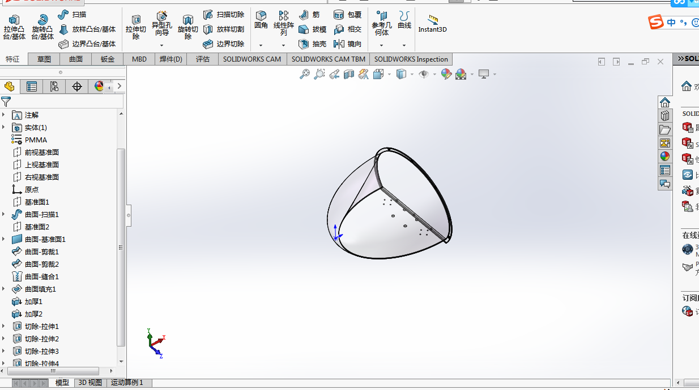Open the View Orientation cube icon
Screen dimensions: 699x390
[x=378, y=74]
